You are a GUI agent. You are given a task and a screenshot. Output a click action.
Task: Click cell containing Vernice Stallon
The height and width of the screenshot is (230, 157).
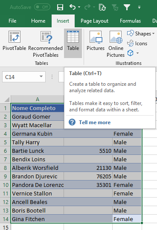[x=38, y=193]
